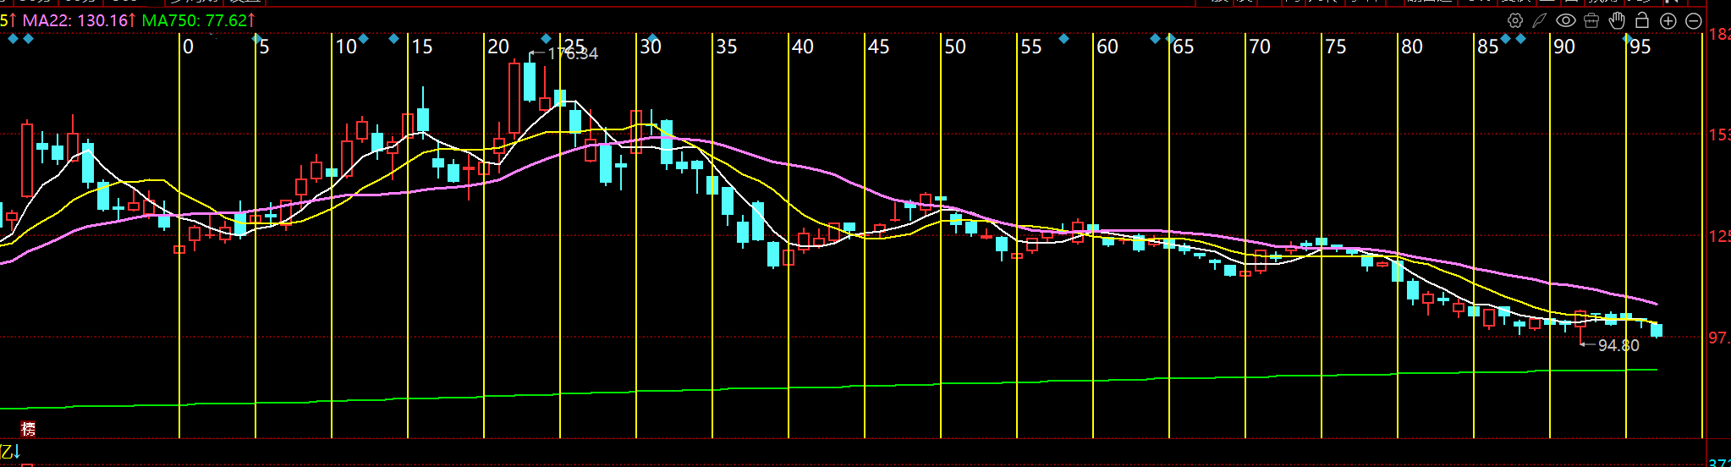Open the toolbox icon
This screenshot has width=1731, height=467.
(1591, 20)
